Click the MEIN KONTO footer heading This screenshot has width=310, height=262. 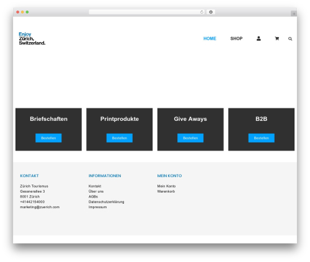click(169, 176)
